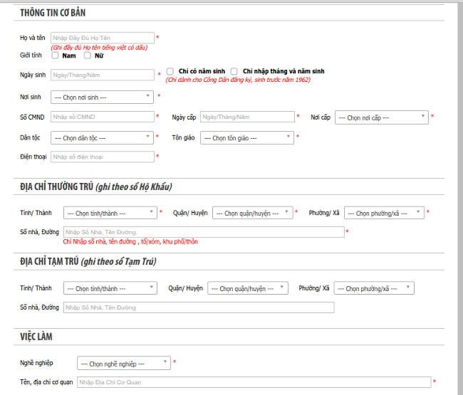Select the THÔNG TIN CƠ BẢN heading

click(x=53, y=13)
